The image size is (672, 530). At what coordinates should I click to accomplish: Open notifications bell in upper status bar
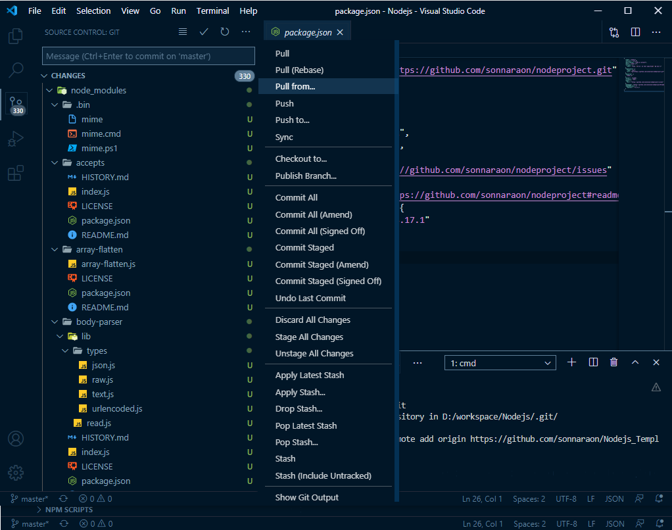point(660,498)
